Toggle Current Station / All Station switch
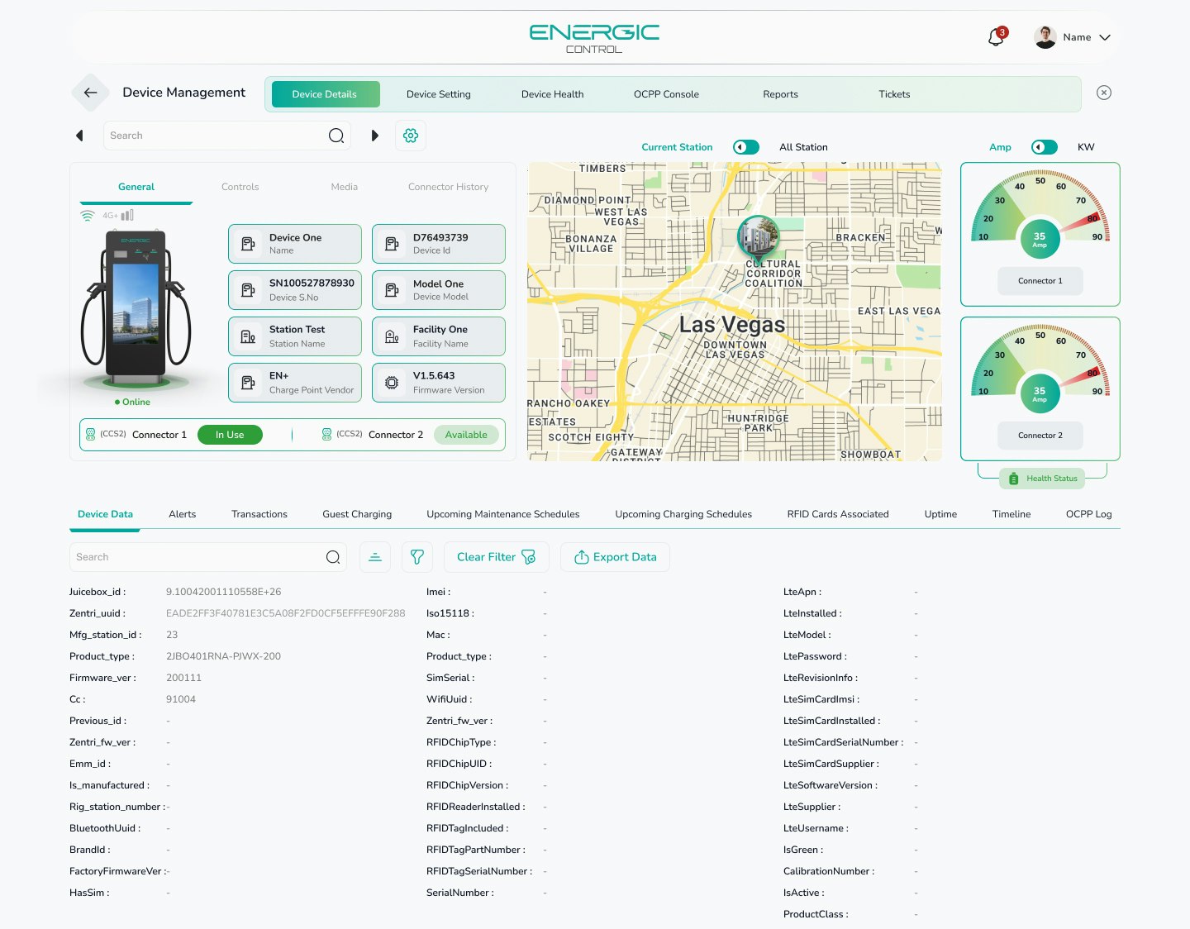 tap(746, 147)
